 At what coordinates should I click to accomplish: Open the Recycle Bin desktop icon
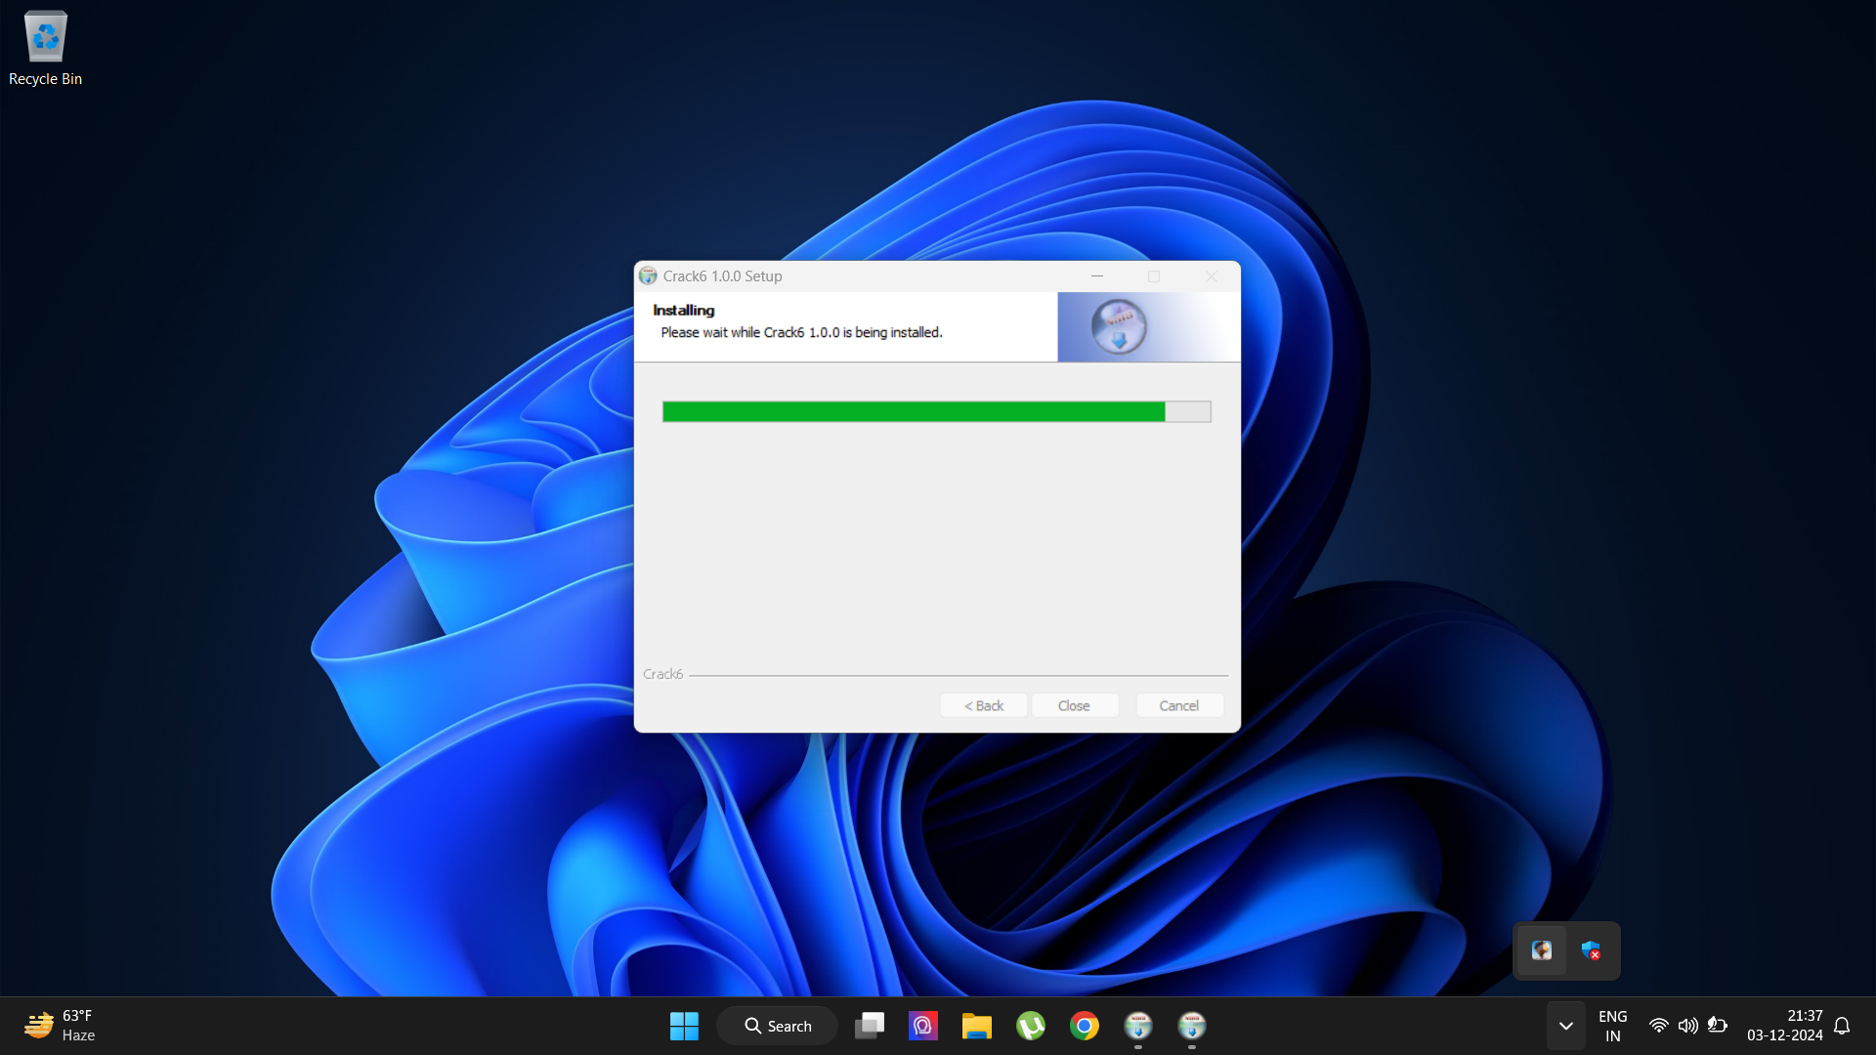pos(45,47)
